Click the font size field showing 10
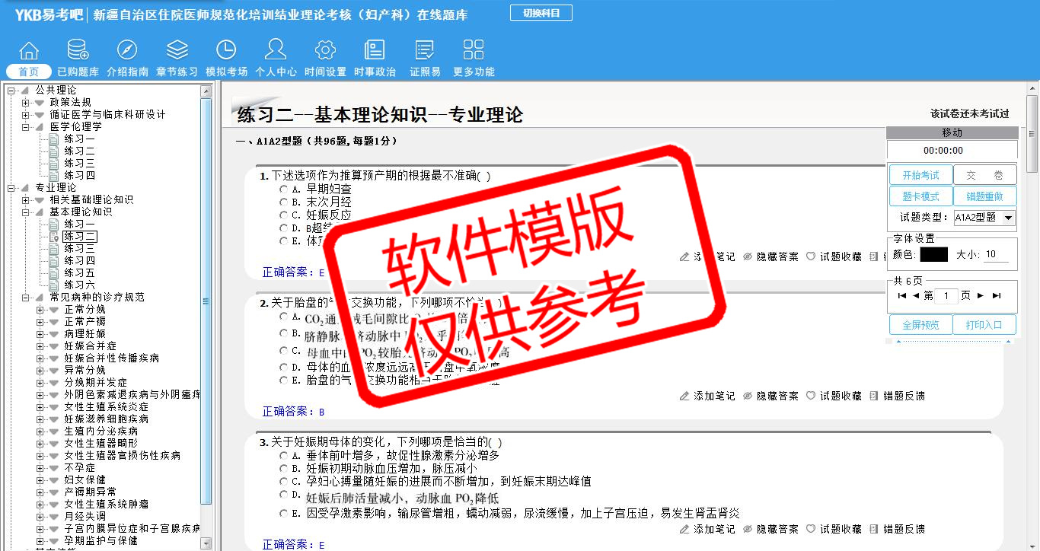 997,255
